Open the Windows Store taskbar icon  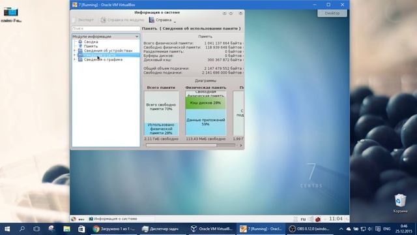coord(81,229)
